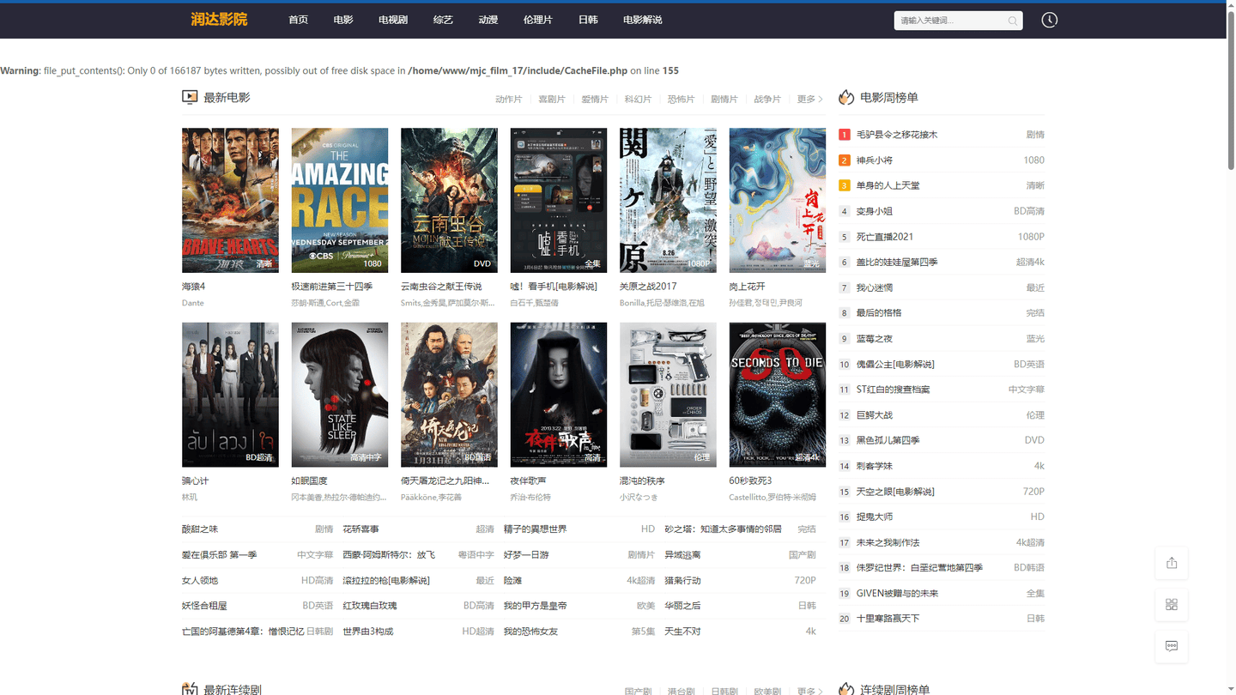
Task: Filter latest movies by 喜剧片
Action: 552,100
